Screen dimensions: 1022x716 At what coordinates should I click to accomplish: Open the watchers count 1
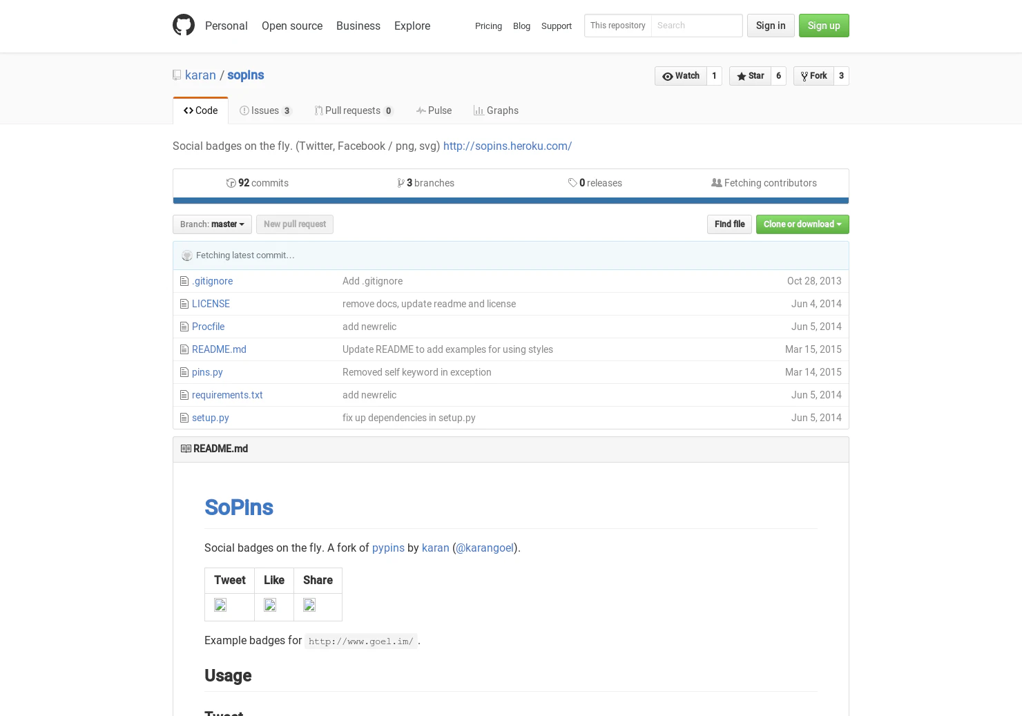pyautogui.click(x=714, y=76)
